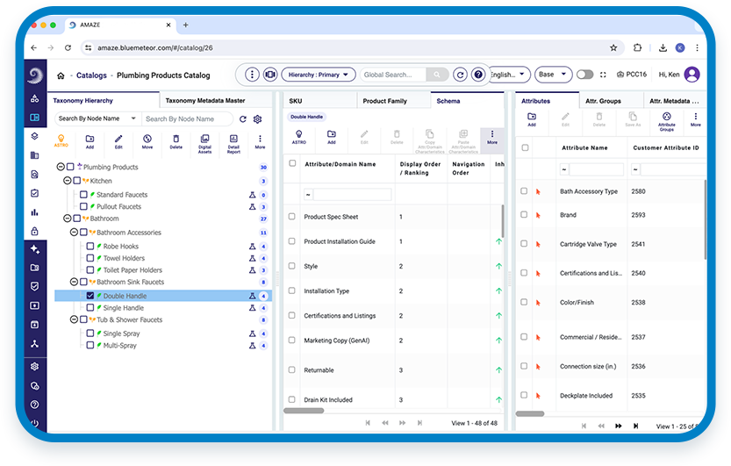The width and height of the screenshot is (731, 466).
Task: Open the More menu in Attributes toolbar
Action: (x=696, y=119)
